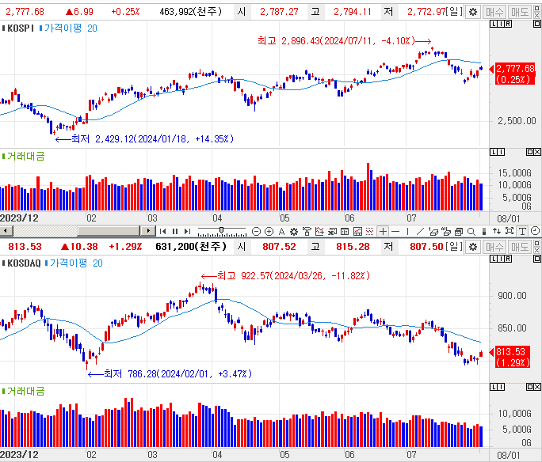Click the red line chart picture icon
This screenshot has width=542, height=462.
[x=357, y=231]
